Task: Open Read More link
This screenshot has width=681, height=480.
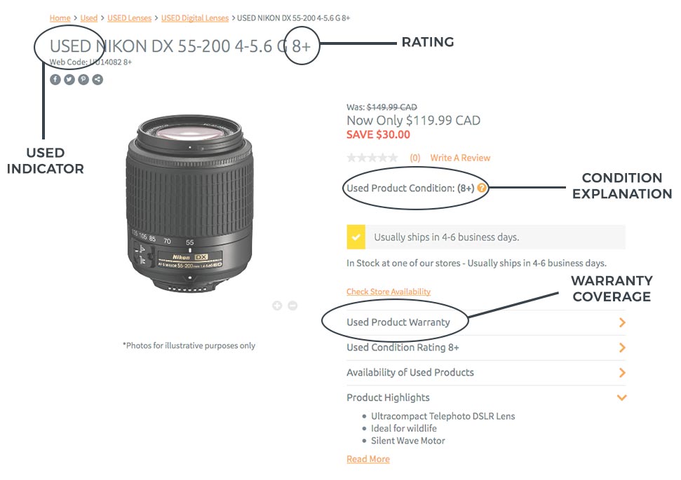Action: point(368,459)
